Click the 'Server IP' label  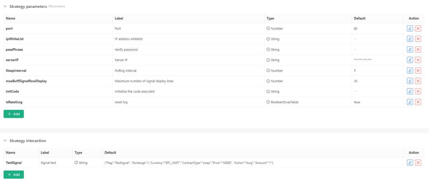122,60
